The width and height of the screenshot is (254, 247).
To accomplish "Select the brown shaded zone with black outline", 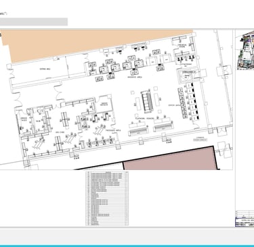I will (170, 159).
